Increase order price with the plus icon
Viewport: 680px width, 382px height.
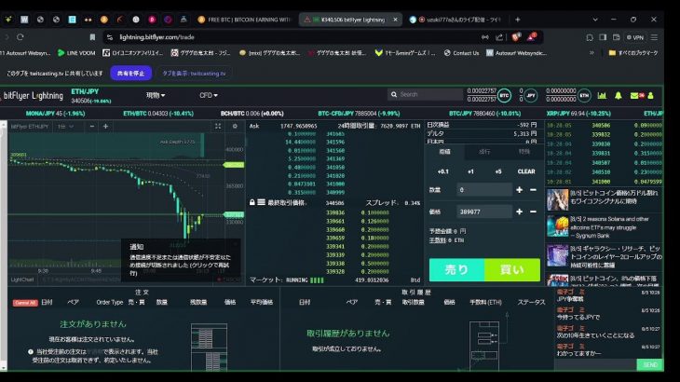pyautogui.click(x=519, y=211)
